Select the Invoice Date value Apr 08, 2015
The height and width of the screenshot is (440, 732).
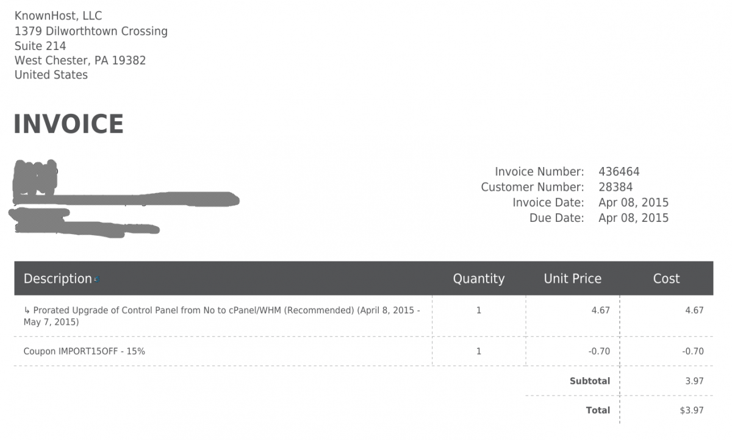coord(633,203)
